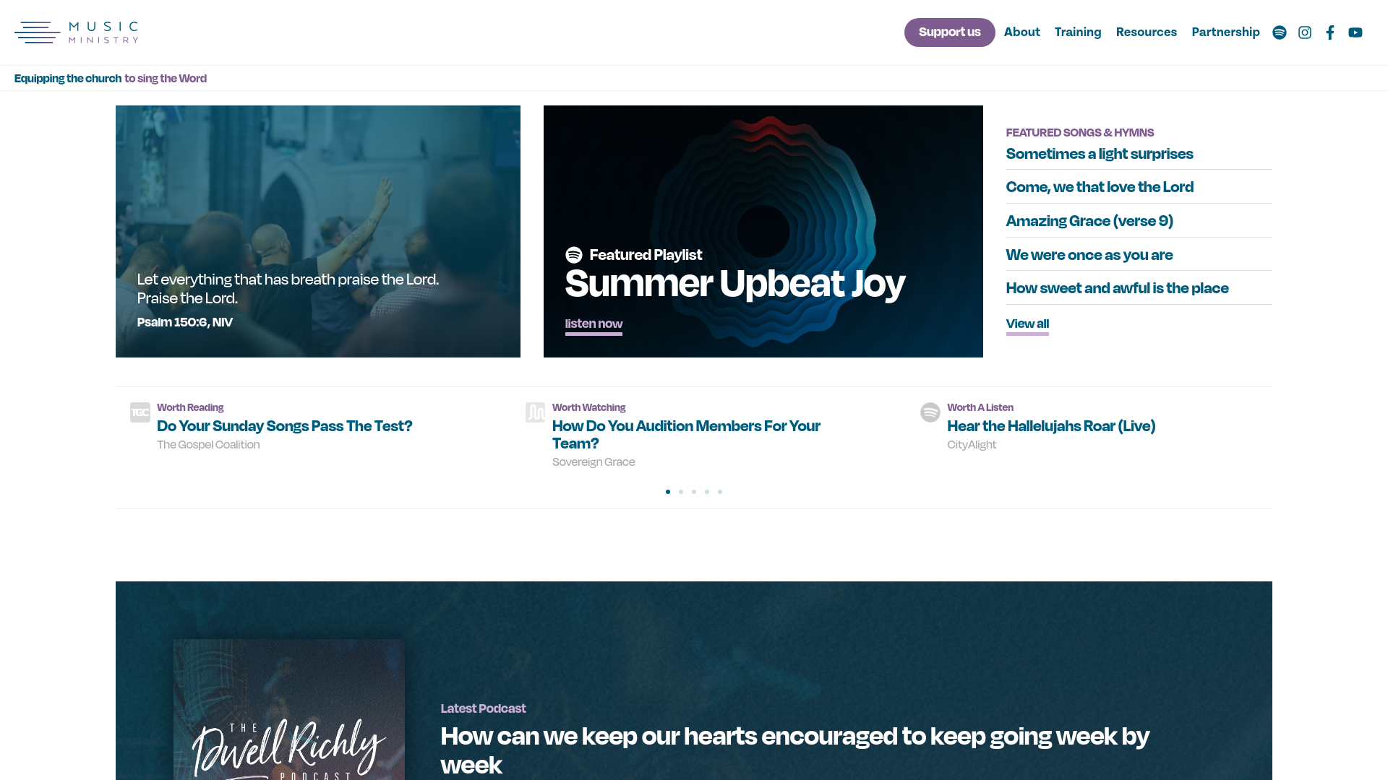Open the Training menu
1388x780 pixels.
[1078, 32]
